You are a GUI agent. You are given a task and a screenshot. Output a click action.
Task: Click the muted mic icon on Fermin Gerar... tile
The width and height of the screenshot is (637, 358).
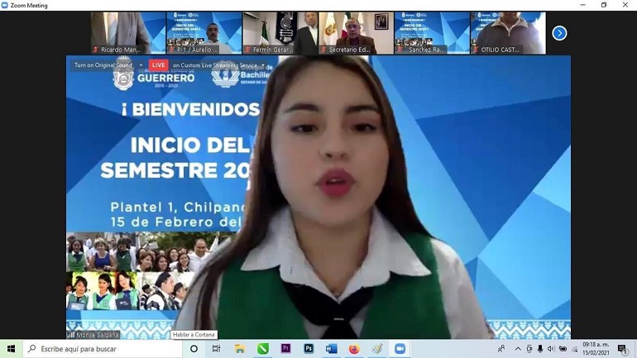click(x=248, y=50)
